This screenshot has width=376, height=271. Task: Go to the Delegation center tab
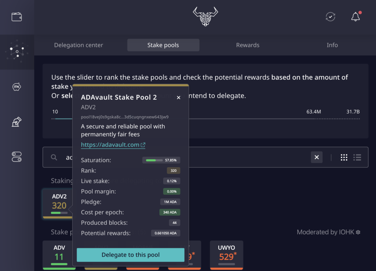(79, 45)
